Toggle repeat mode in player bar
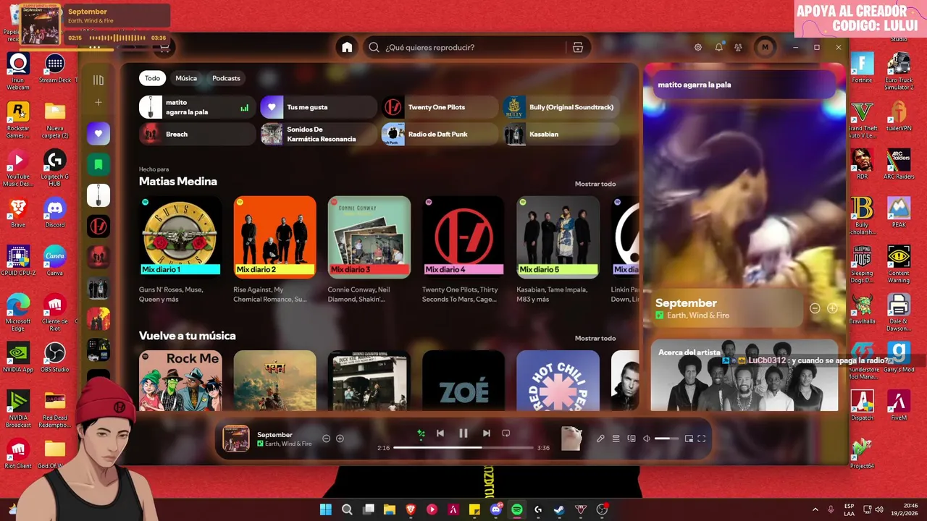927x521 pixels. pos(506,433)
